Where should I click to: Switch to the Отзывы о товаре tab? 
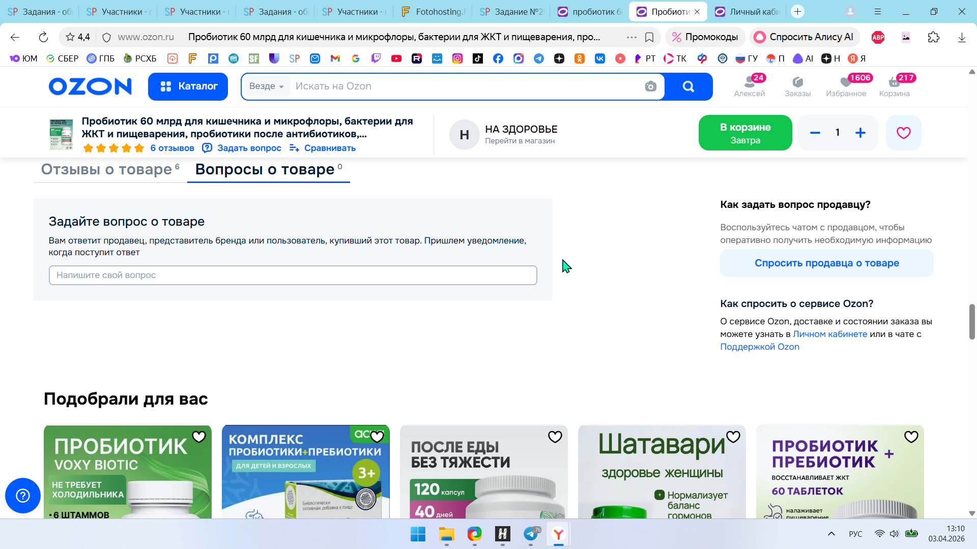tap(107, 169)
